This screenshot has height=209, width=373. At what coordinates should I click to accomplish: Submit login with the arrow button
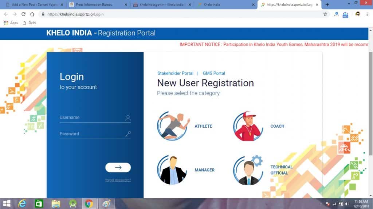(x=118, y=167)
